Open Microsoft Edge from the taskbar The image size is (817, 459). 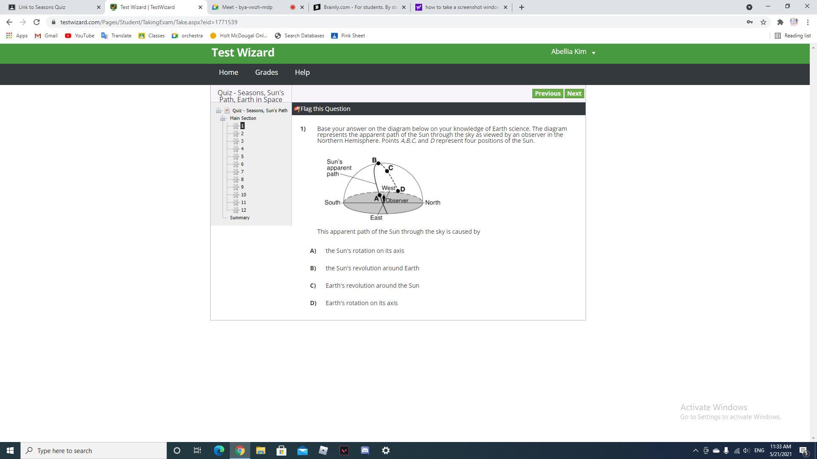(219, 450)
